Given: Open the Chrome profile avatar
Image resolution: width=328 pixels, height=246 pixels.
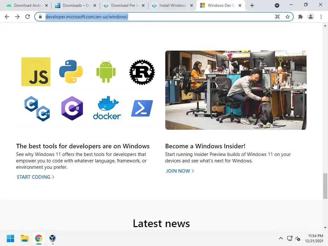Looking at the screenshot, I should [x=311, y=17].
